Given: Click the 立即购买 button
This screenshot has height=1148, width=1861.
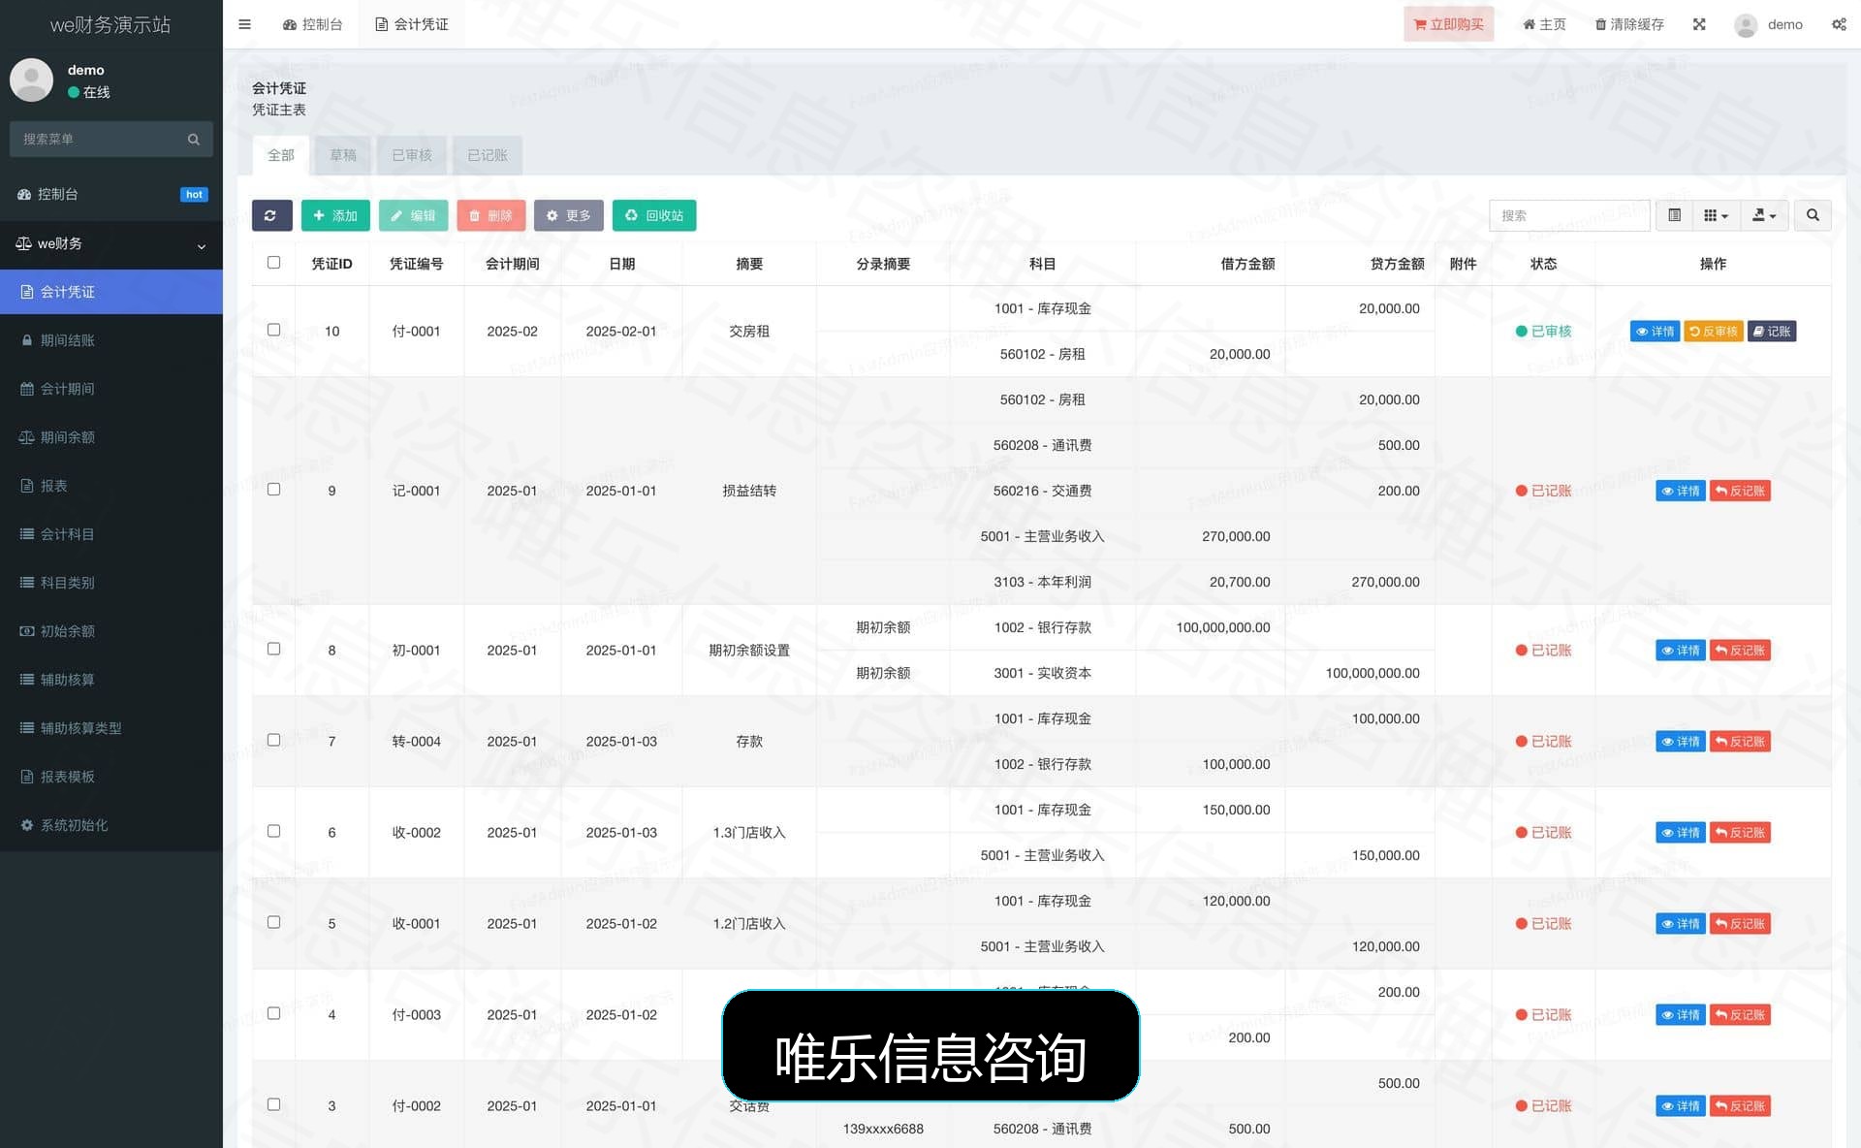Looking at the screenshot, I should point(1449,24).
